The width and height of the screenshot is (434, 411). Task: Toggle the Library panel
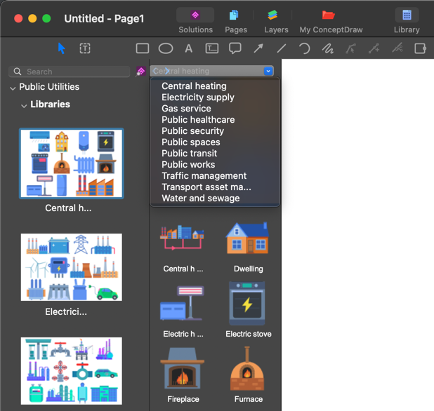[x=407, y=21]
